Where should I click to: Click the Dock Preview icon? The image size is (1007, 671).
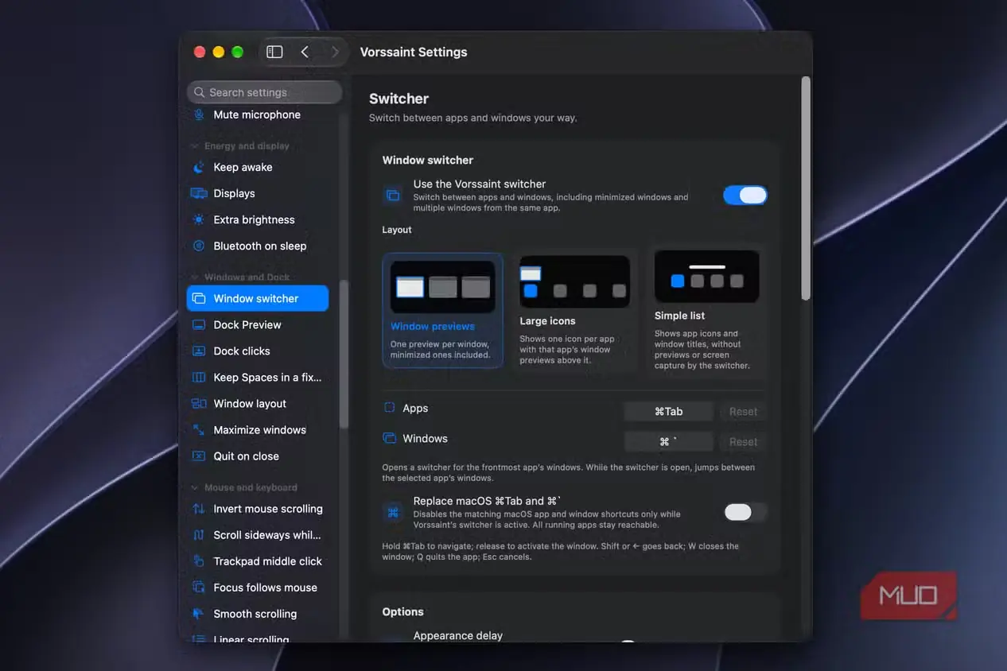pyautogui.click(x=199, y=324)
